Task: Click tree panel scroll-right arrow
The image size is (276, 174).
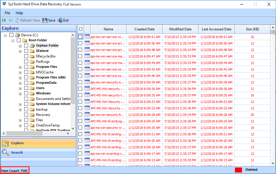Action: 68,134
